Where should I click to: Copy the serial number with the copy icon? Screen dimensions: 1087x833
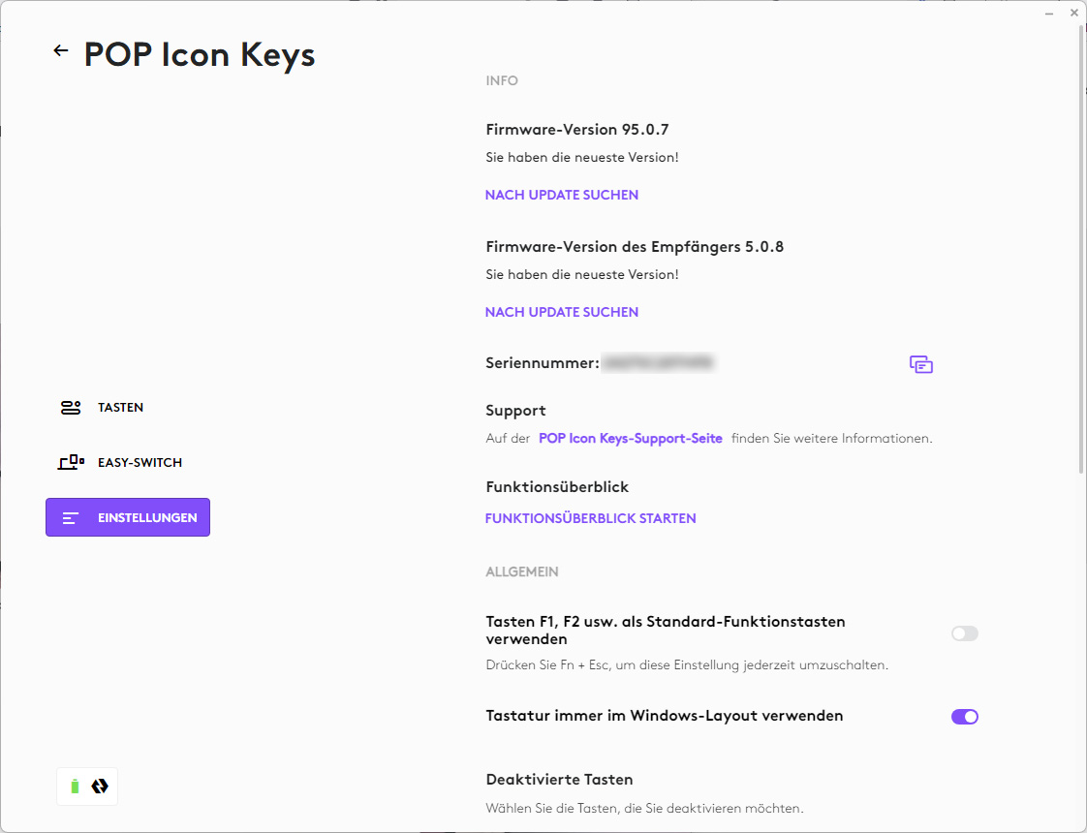coord(921,364)
